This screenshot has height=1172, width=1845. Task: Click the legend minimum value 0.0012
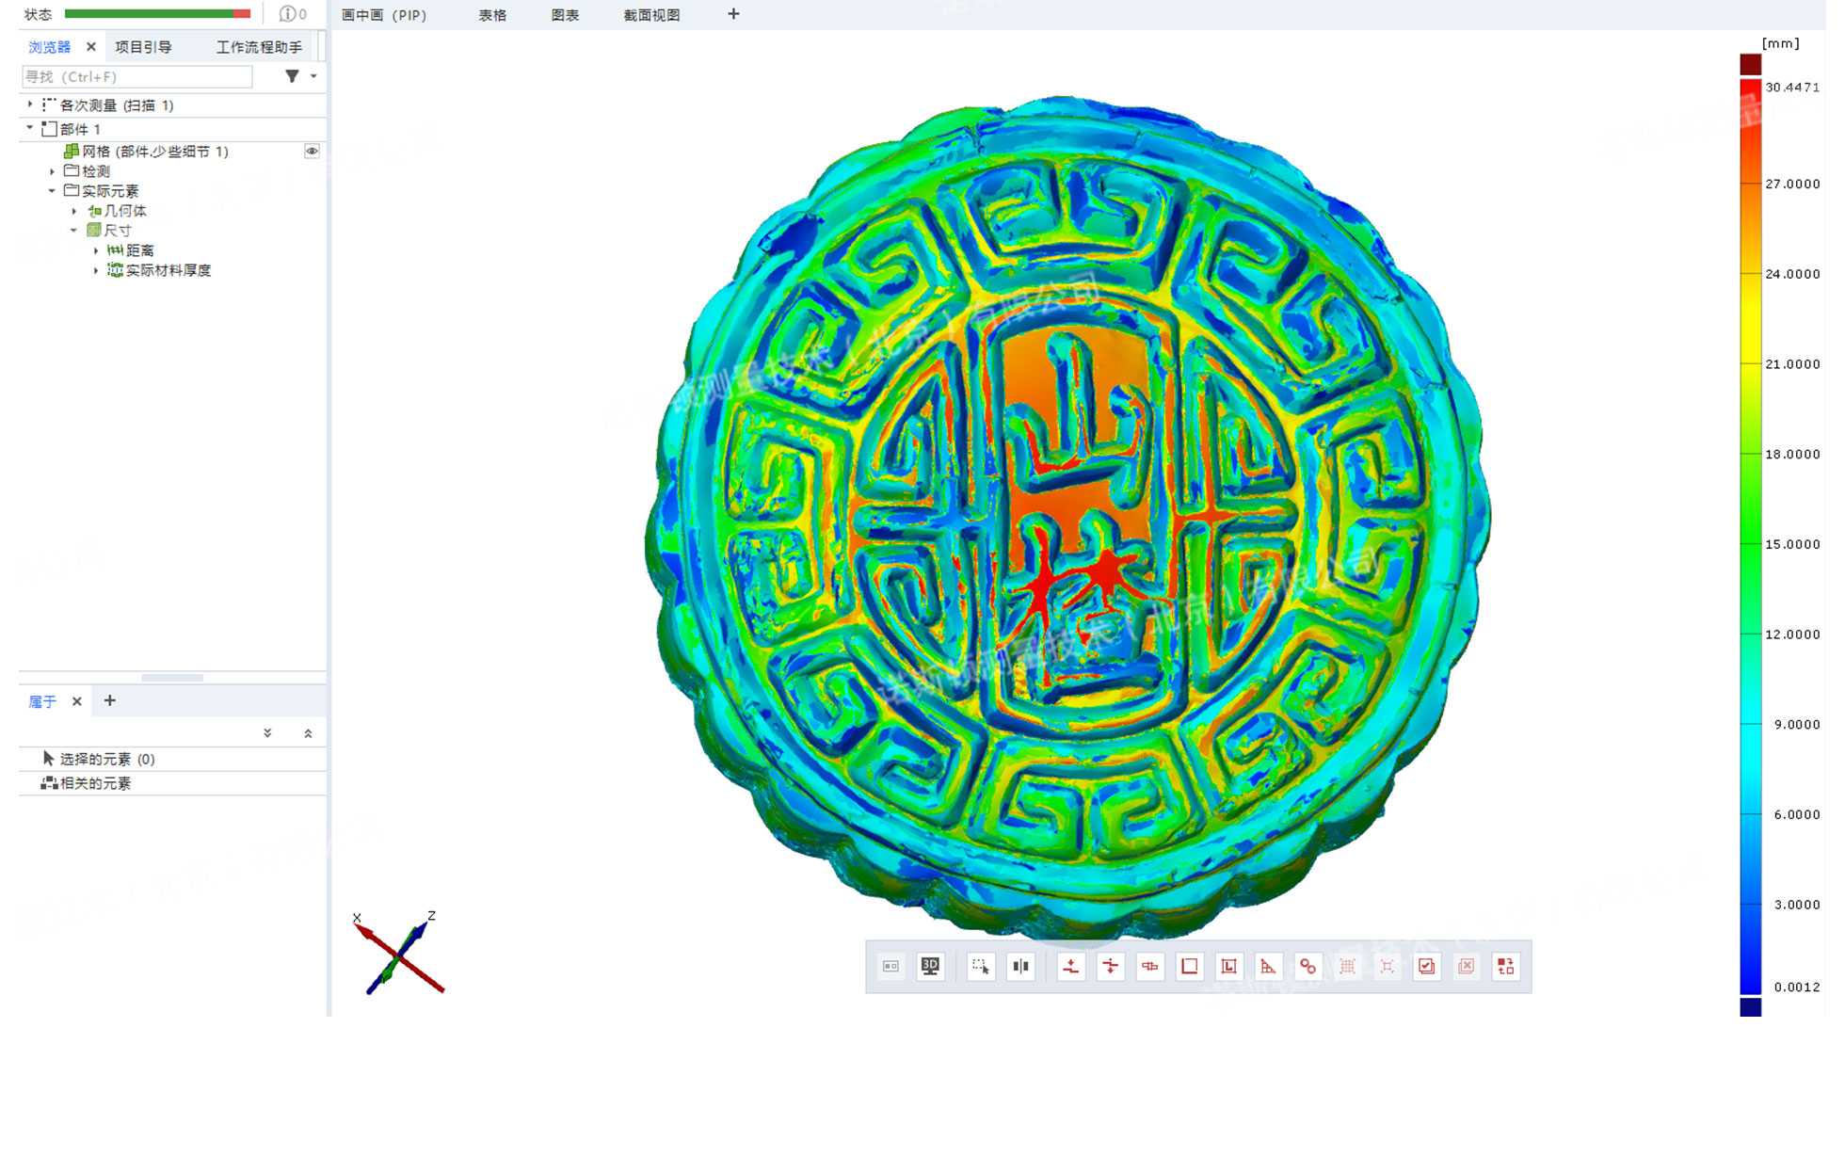(1796, 987)
